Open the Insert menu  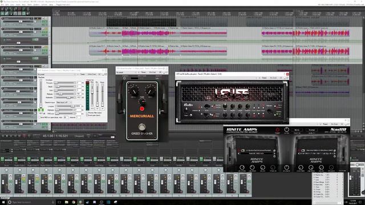18,5
